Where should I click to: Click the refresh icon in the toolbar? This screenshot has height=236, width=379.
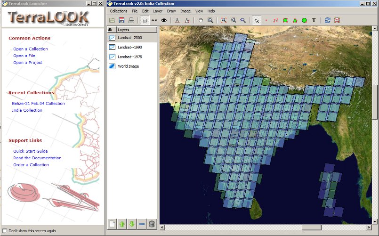(327, 20)
